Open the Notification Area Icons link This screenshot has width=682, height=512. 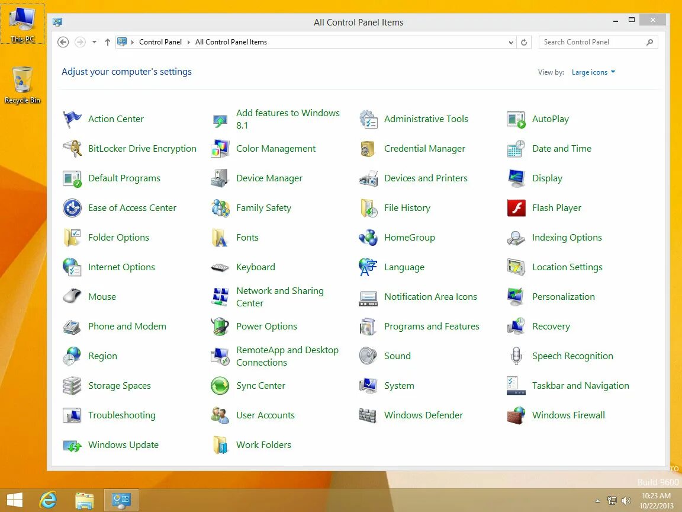(x=430, y=296)
